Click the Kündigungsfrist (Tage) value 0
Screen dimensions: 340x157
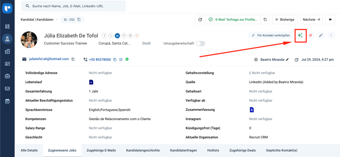tap(250, 128)
